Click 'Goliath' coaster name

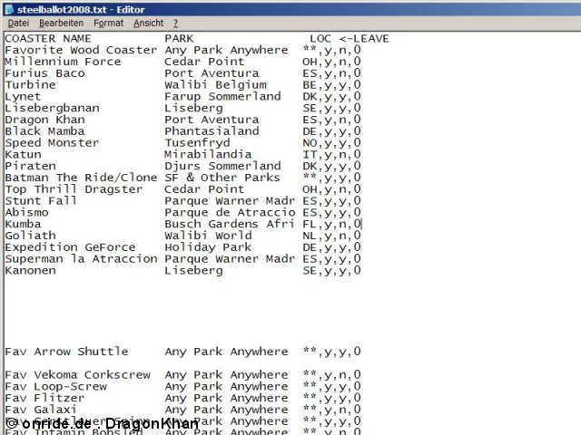point(30,236)
